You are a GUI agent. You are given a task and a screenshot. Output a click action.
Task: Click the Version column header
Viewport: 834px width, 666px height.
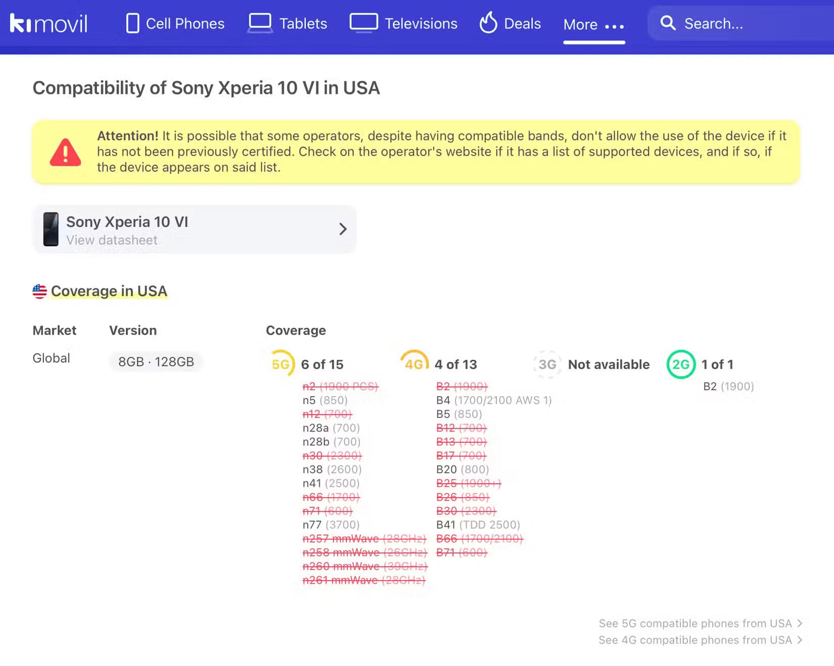click(x=133, y=330)
